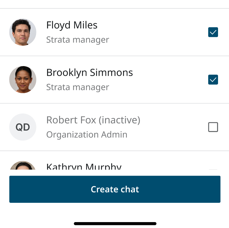Tap the QD initials avatar

(23, 127)
